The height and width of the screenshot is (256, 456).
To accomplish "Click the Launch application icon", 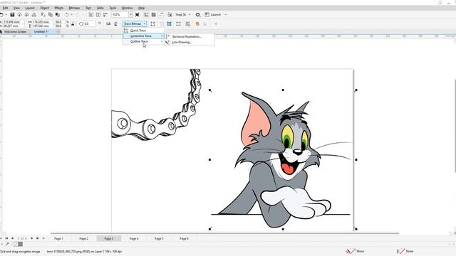I will (x=207, y=14).
